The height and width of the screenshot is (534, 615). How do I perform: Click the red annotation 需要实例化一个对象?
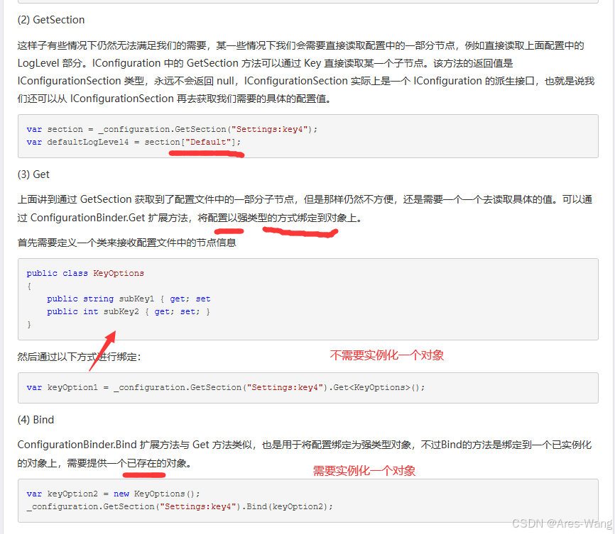click(x=364, y=470)
